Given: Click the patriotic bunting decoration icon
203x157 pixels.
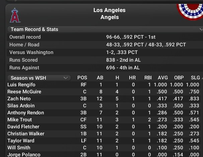Looking at the screenshot, I should (190, 12).
